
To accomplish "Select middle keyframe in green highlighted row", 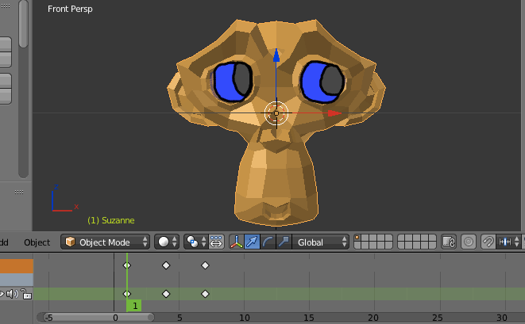I will tap(166, 294).
